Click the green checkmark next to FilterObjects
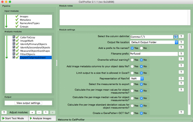This screenshot has height=122, width=193. tap(17, 54)
